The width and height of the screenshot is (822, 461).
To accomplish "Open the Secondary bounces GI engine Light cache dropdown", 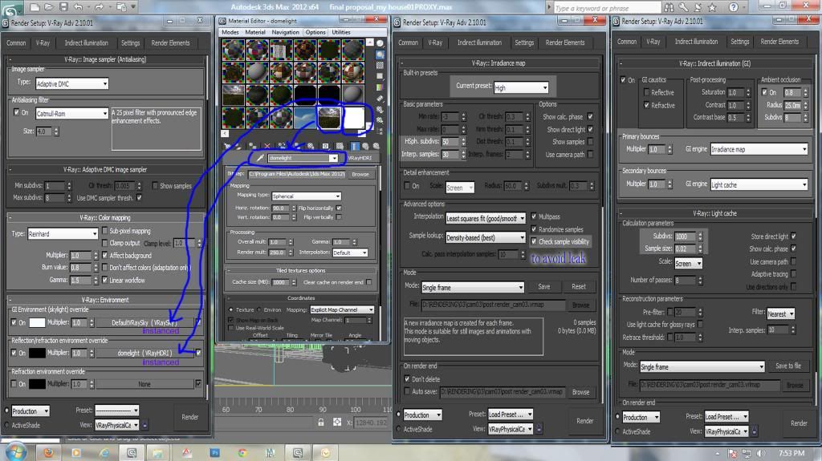I will (759, 184).
